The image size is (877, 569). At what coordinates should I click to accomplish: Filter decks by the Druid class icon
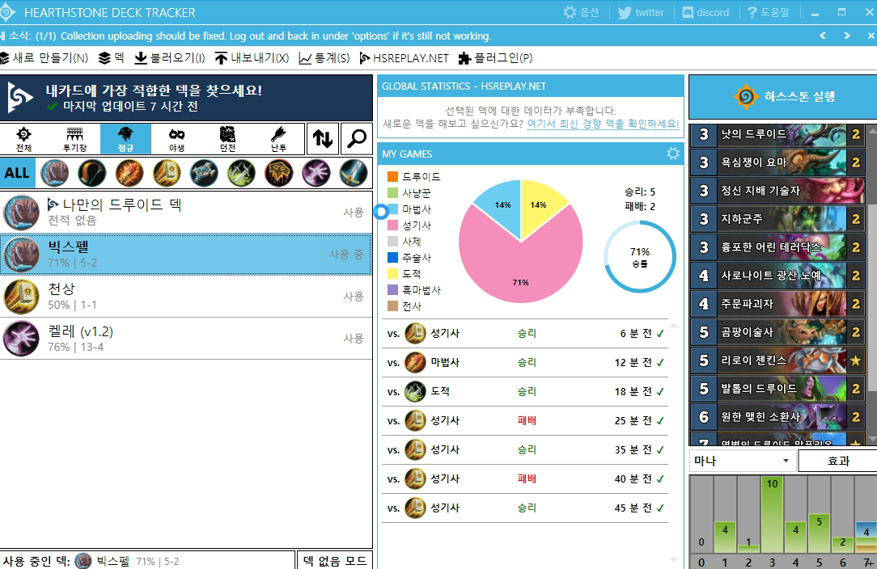(x=55, y=172)
